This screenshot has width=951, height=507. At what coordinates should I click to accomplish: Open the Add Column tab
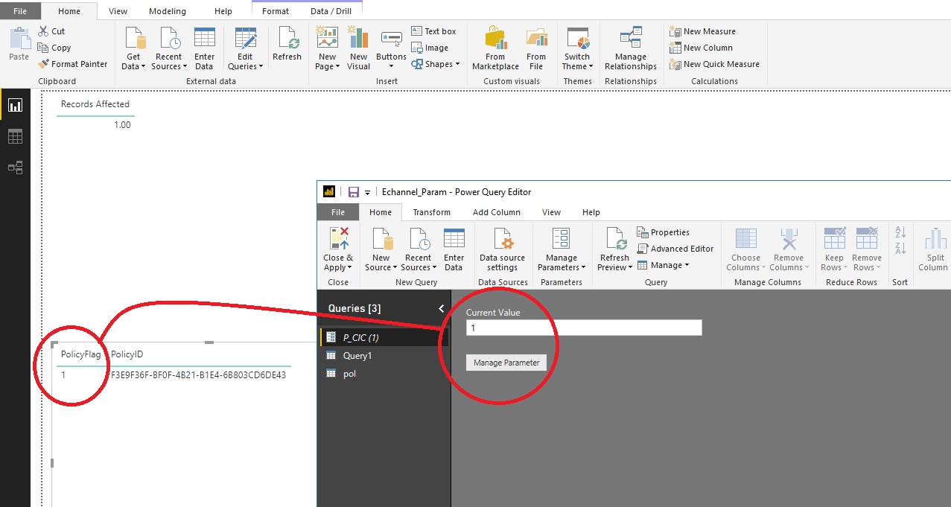497,212
